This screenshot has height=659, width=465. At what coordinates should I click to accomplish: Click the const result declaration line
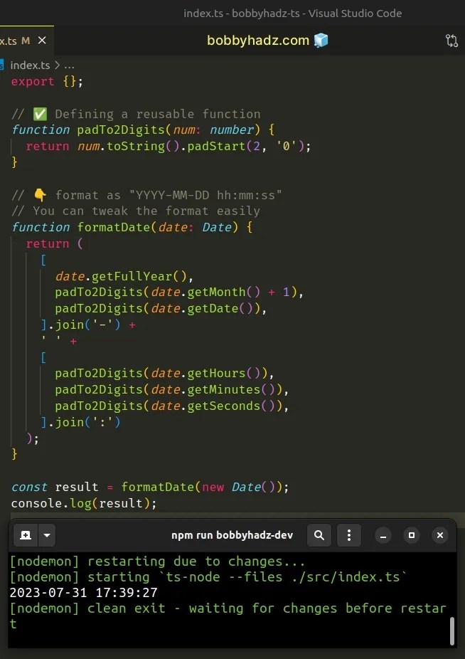(150, 487)
